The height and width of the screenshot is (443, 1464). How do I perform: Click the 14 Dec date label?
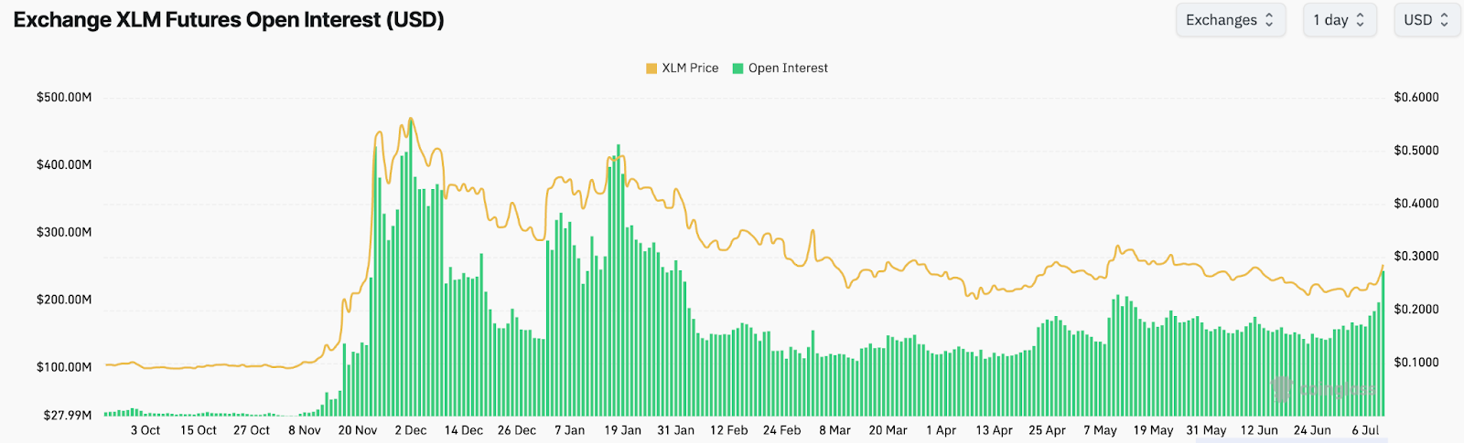click(464, 430)
